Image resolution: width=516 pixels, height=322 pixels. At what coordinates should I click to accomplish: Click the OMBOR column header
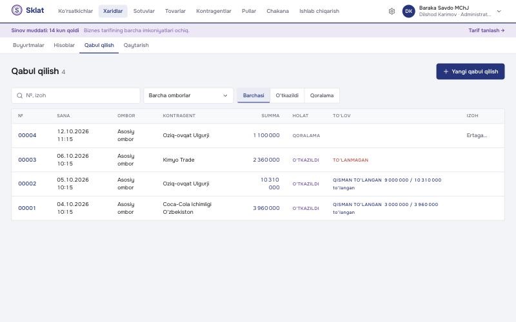tap(126, 116)
